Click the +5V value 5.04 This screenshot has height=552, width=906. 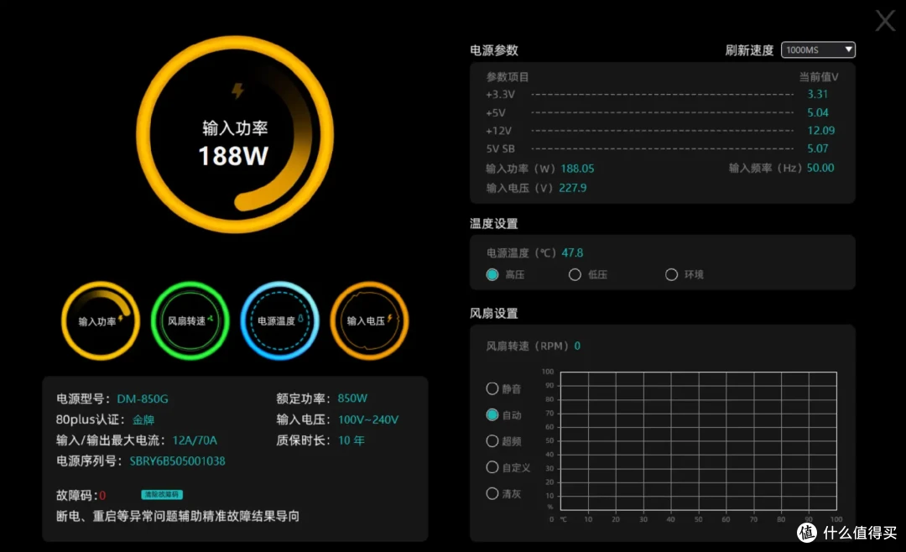tap(818, 112)
